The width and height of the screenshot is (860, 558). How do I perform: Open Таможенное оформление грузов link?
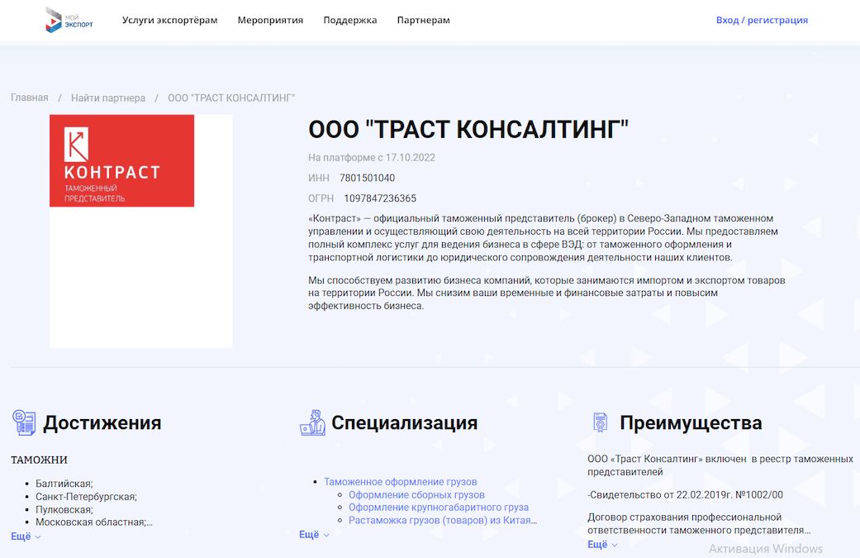(401, 482)
